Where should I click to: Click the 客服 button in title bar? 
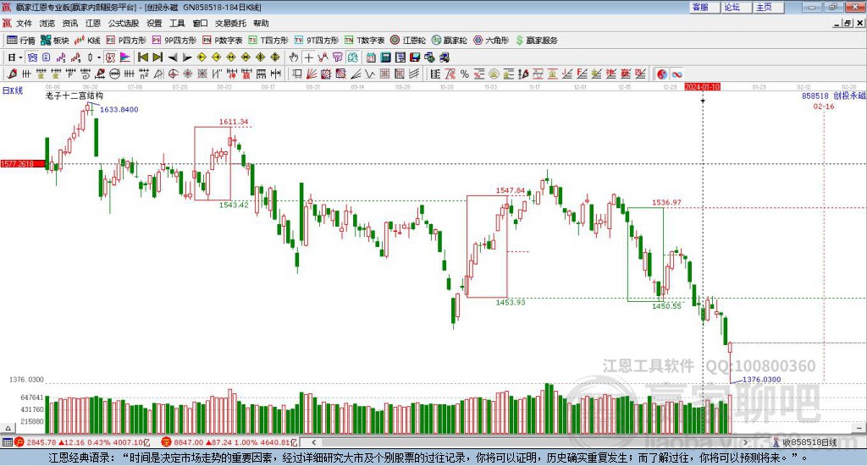[705, 7]
